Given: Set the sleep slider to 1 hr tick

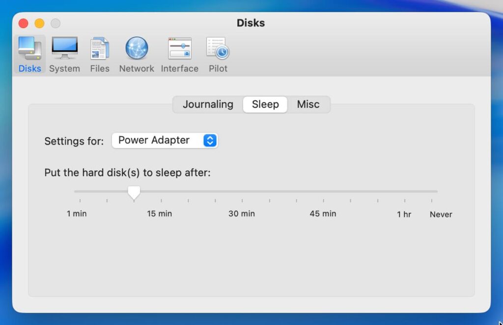Looking at the screenshot, I should 405,192.
